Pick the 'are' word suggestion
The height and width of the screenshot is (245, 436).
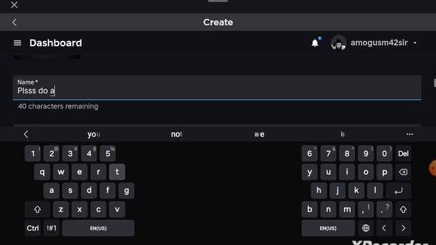(259, 135)
